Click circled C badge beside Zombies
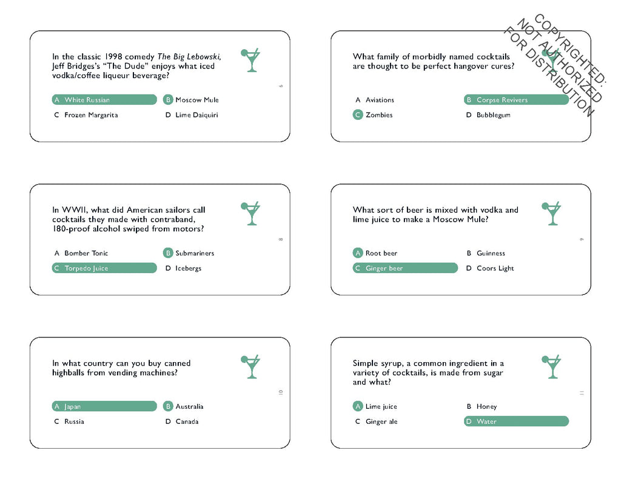The width and height of the screenshot is (621, 479). click(x=358, y=114)
